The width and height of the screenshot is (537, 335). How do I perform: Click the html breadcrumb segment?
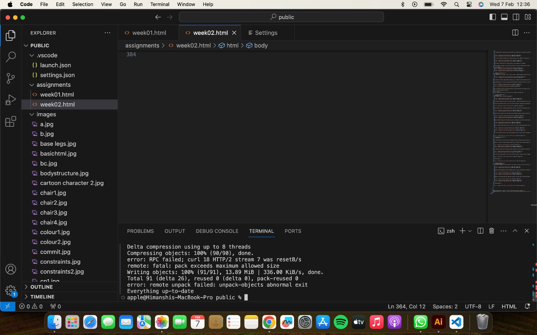tap(229, 46)
